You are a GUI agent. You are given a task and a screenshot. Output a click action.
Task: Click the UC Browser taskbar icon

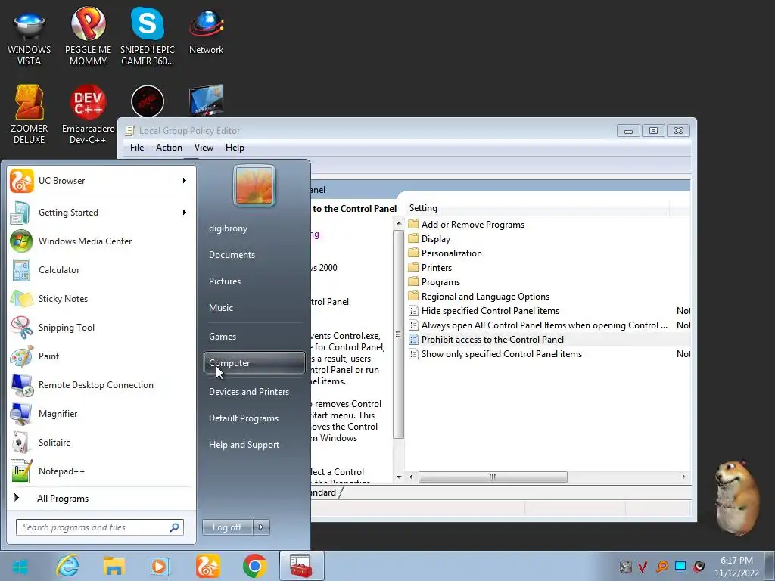point(207,566)
